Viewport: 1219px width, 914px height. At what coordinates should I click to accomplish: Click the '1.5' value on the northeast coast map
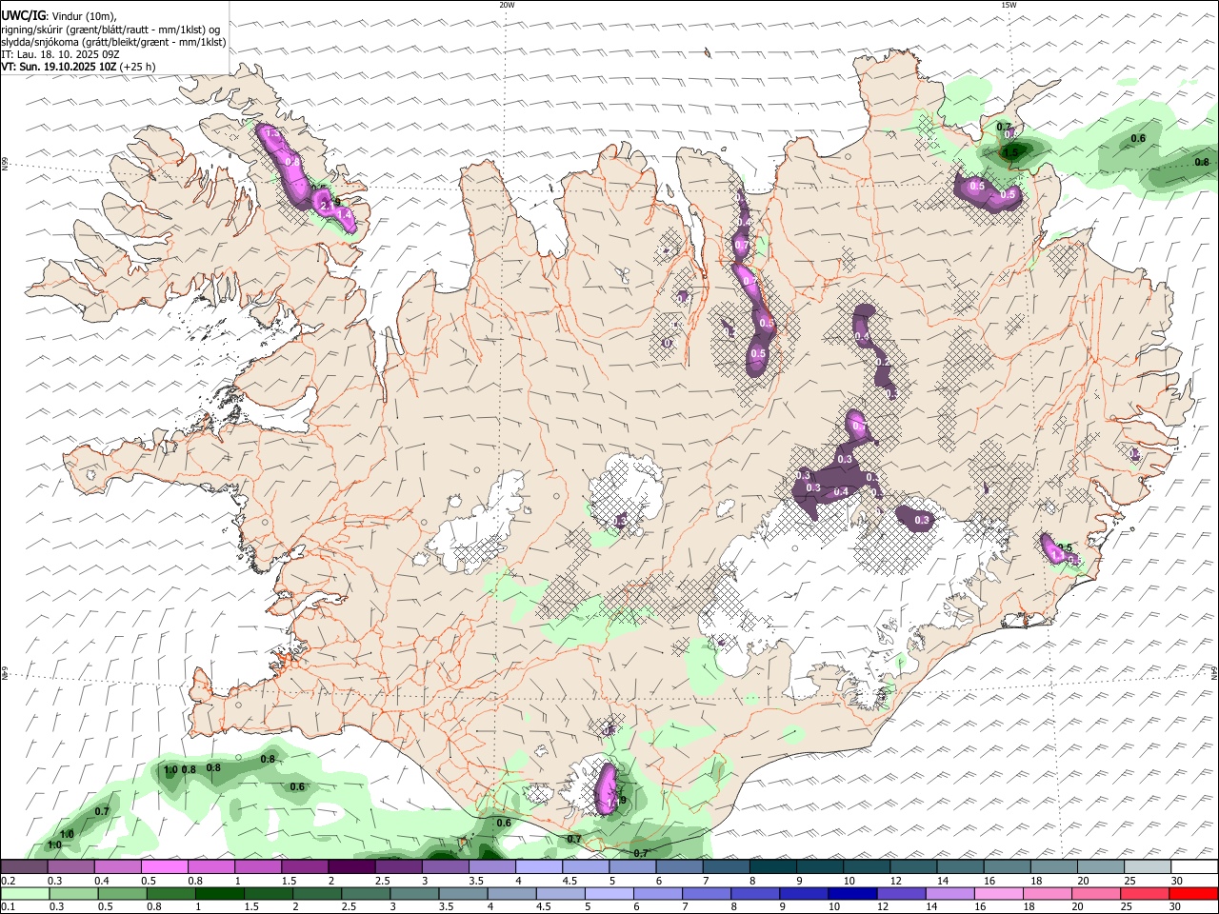(1010, 152)
